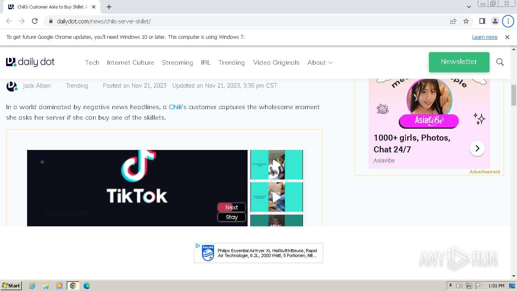Play the first video thumbnail
This screenshot has width=517, height=291.
tap(277, 164)
